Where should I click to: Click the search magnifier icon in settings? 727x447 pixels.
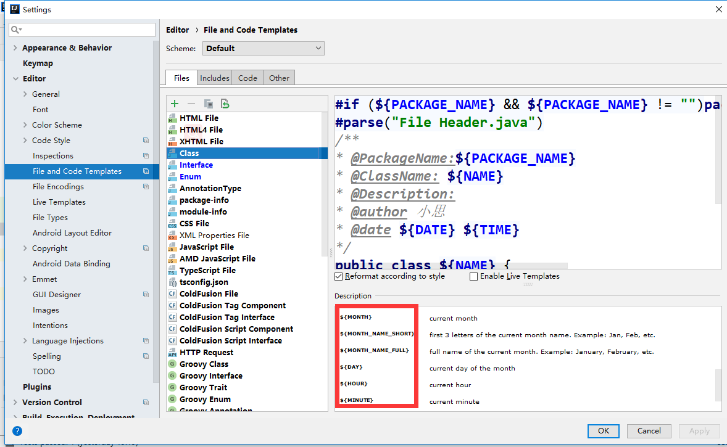16,30
